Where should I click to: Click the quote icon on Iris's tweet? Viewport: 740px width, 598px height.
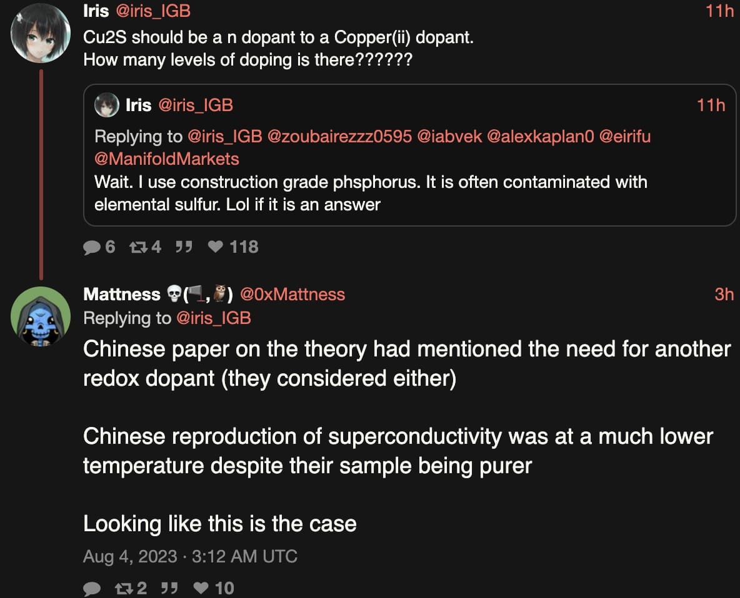coord(183,247)
